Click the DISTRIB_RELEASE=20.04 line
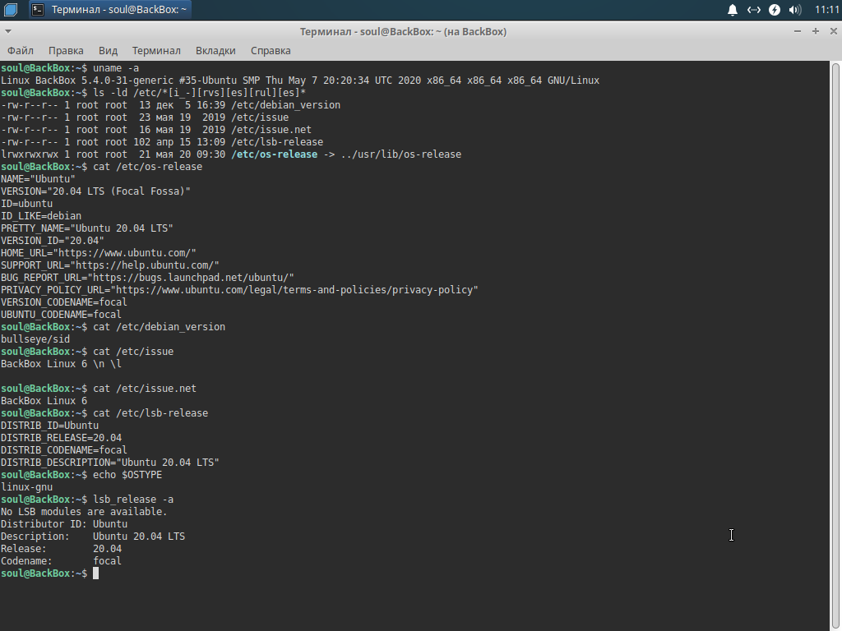The image size is (842, 631). click(61, 439)
